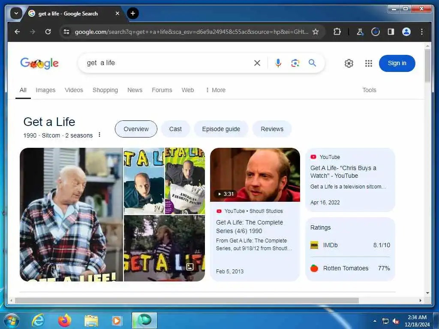Viewport: 439px width, 329px height.
Task: Go back using the browser back arrow
Action: coord(17,32)
